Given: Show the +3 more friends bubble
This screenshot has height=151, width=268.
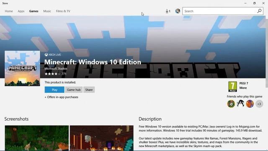Looking at the screenshot, I should tap(259, 104).
